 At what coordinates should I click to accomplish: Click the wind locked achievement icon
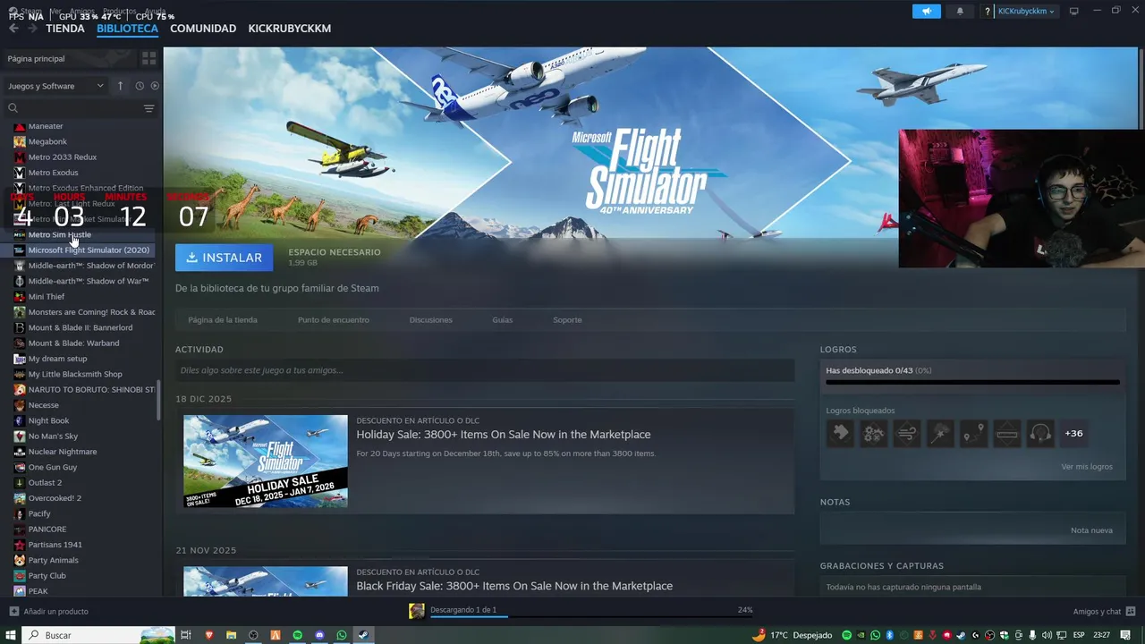point(907,434)
